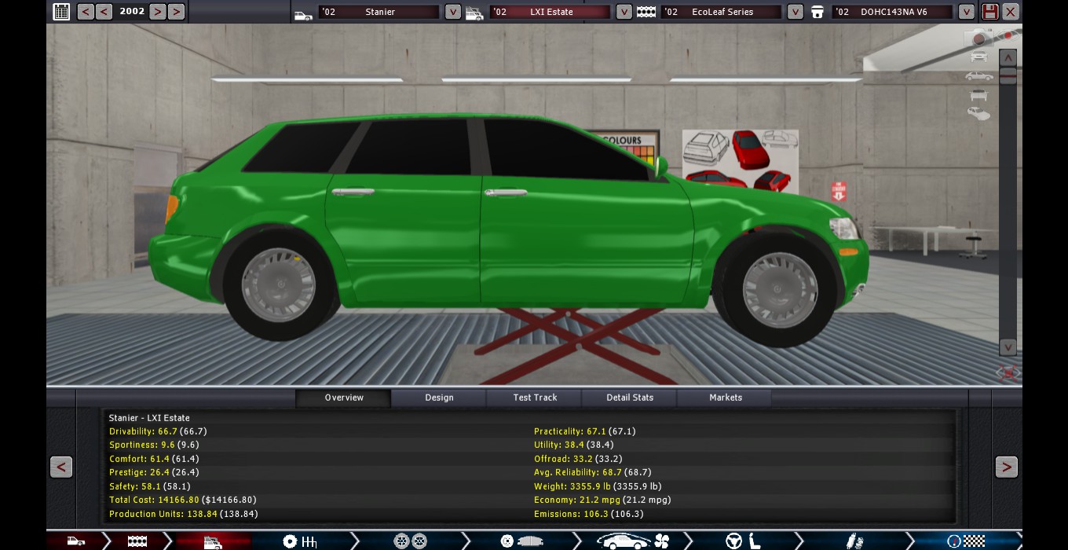Jump forward multiple years with last right arrow
This screenshot has width=1068, height=550.
click(x=176, y=12)
